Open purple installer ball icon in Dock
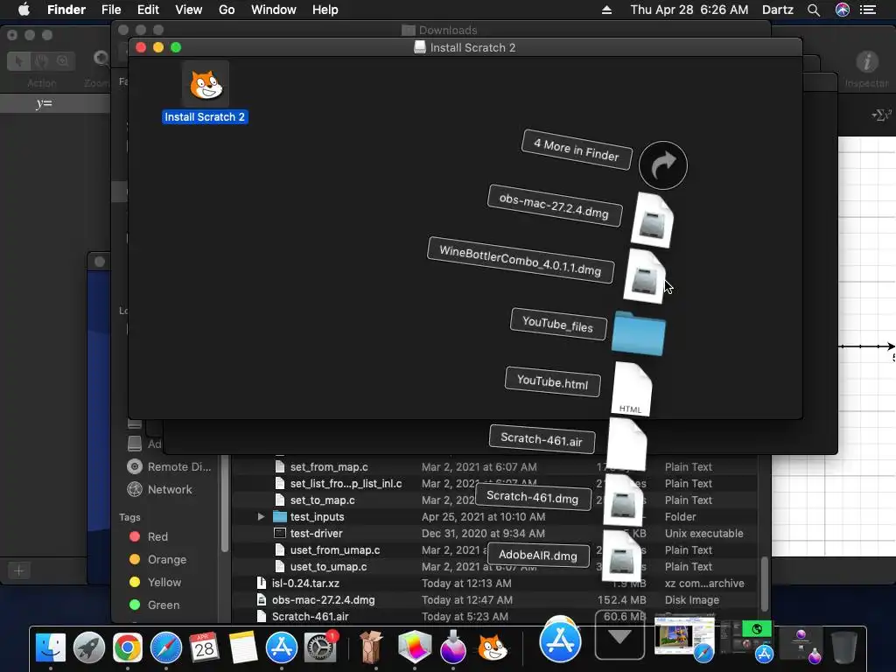 [452, 648]
